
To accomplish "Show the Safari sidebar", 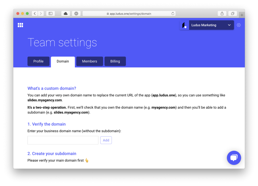I will (50, 14).
